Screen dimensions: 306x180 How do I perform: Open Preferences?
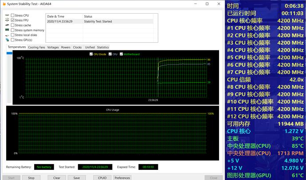[x=122, y=178]
